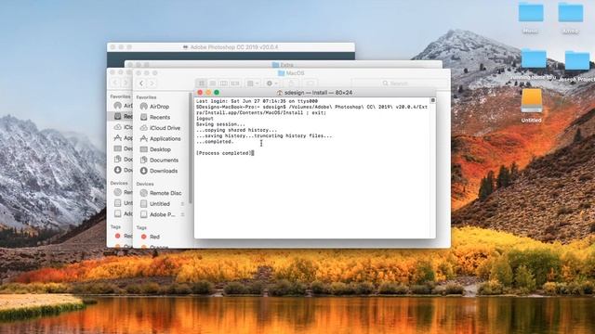Zoom the Terminal window with green button
Viewport: 595px width, 334px height.
coord(217,93)
